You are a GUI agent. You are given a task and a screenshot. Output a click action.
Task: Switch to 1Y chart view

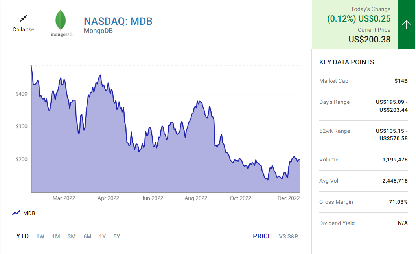(x=103, y=236)
